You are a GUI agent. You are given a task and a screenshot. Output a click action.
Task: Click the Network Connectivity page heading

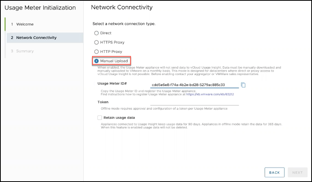pos(122,7)
